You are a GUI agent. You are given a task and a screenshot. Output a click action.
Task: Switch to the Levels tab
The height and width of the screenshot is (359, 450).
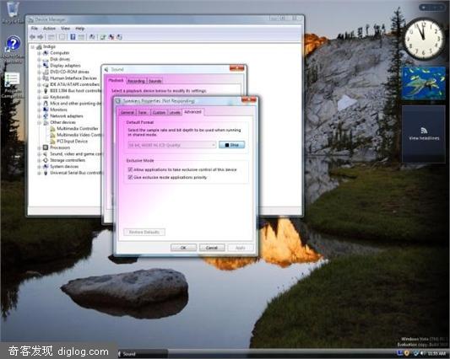(175, 113)
